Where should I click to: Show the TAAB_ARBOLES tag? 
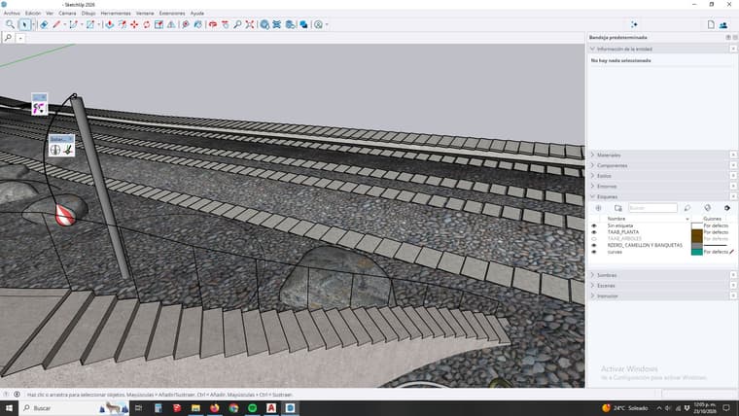pos(594,239)
